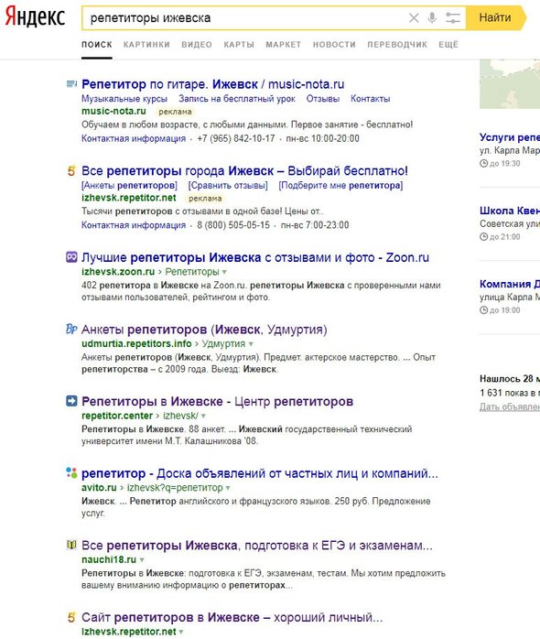Clear the search query with the X icon
Viewport: 540px width, 639px height.
pyautogui.click(x=414, y=18)
